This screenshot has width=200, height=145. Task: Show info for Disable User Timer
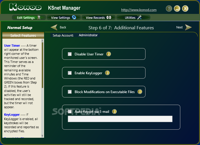pyautogui.click(x=108, y=54)
